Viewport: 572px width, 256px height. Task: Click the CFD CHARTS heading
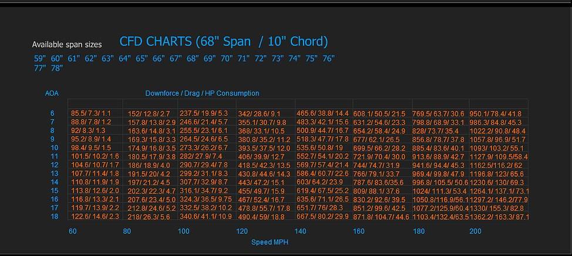coord(224,42)
